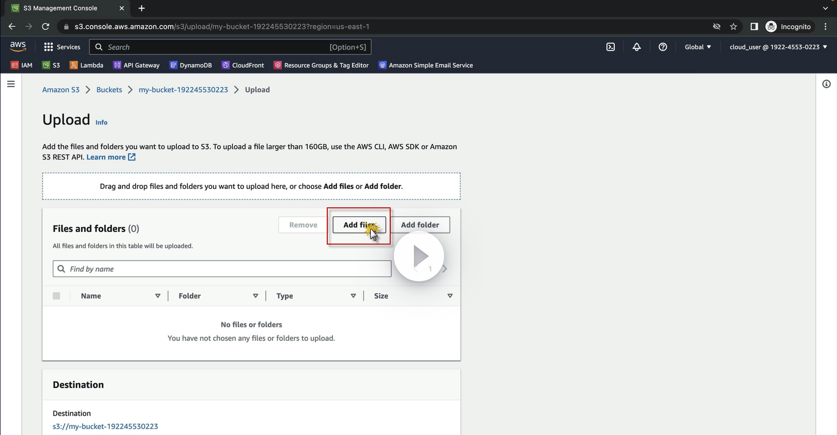Open Amazon Simple Email Service shortcut
The width and height of the screenshot is (837, 435).
(x=426, y=65)
